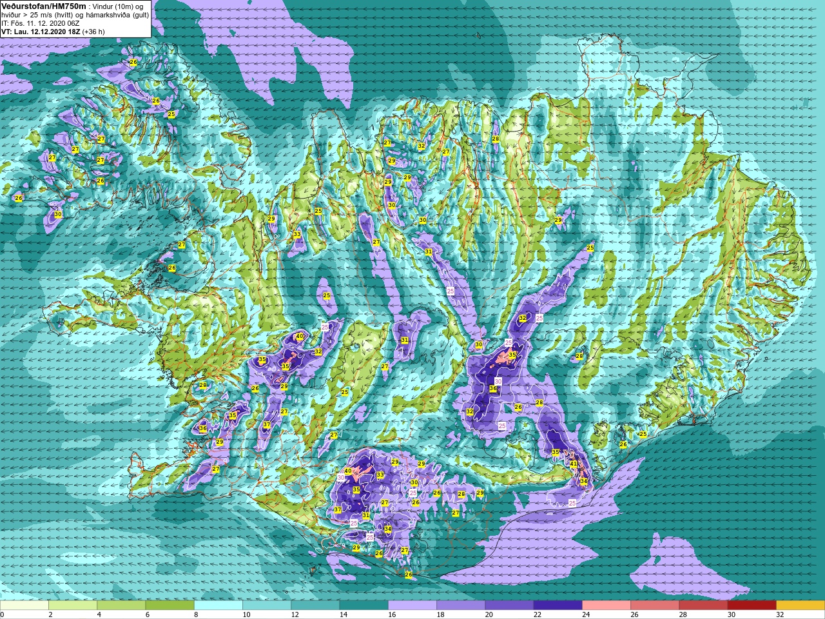The width and height of the screenshot is (825, 619).
Task: Pick the violet 20–22 m/s legend swatch
Action: pyautogui.click(x=509, y=605)
